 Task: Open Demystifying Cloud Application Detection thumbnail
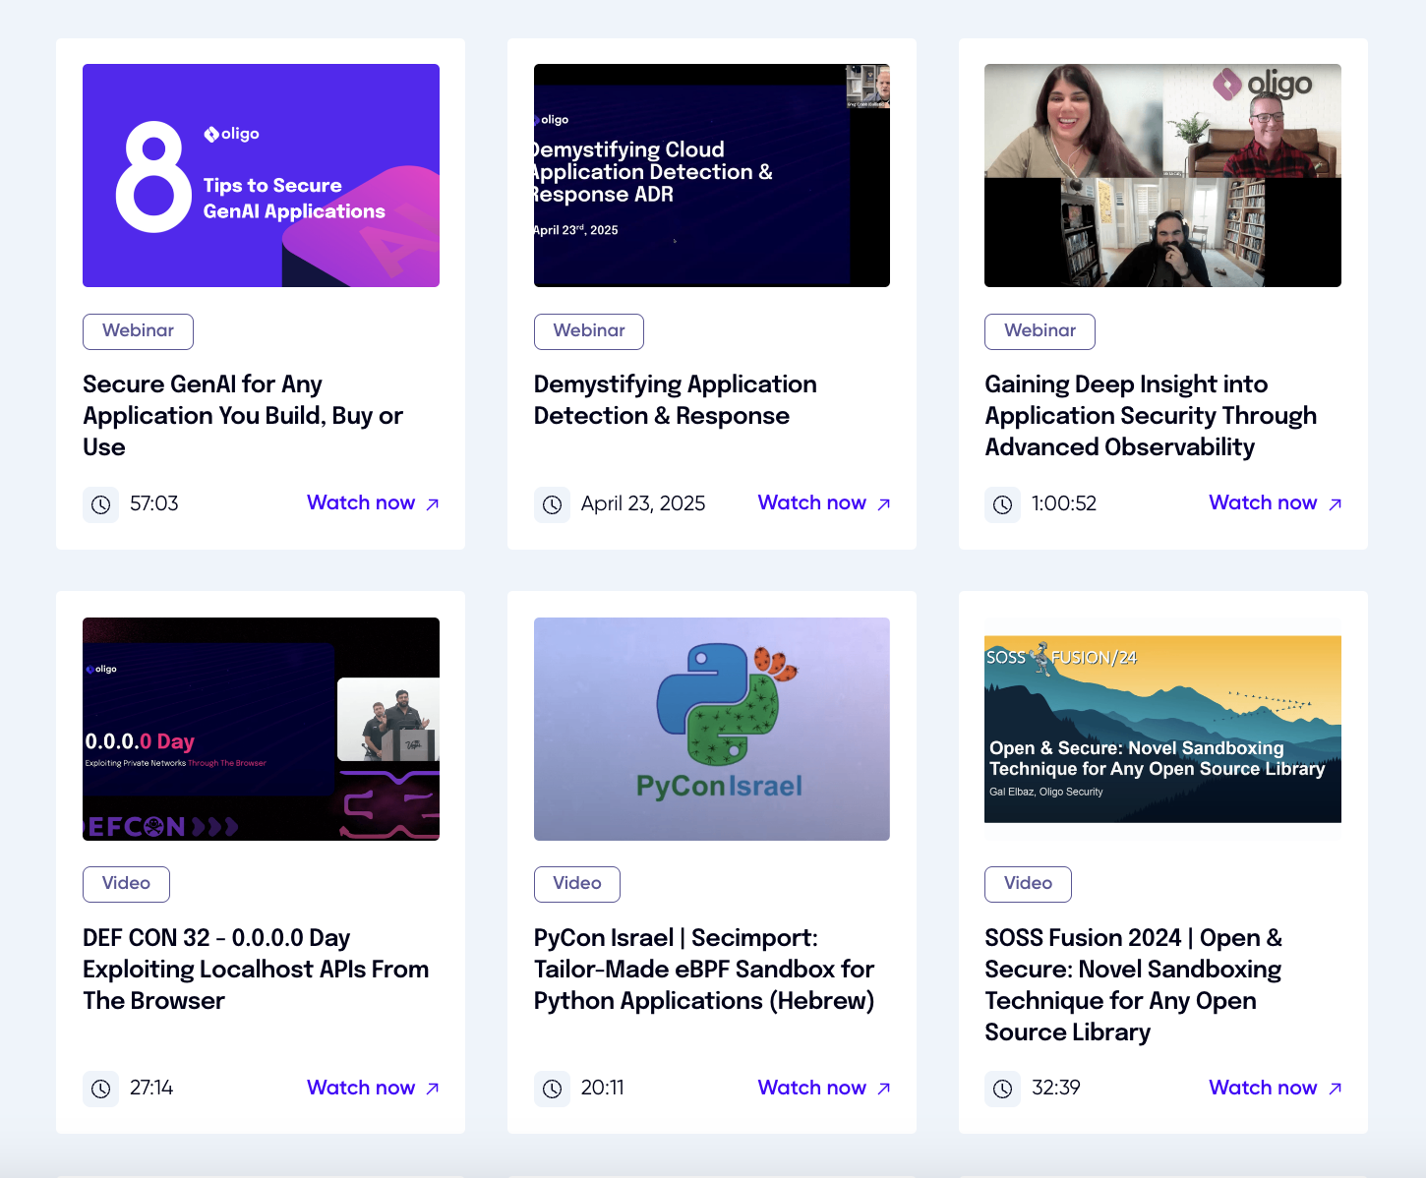(712, 175)
